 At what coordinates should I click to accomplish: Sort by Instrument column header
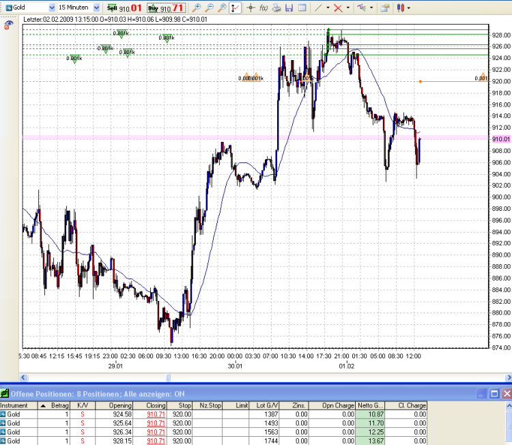(x=18, y=405)
